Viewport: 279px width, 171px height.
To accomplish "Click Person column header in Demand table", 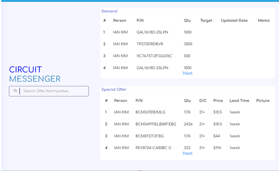I will pos(120,21).
